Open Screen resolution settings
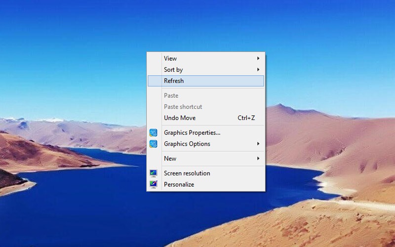This screenshot has height=247, width=395. (206, 173)
